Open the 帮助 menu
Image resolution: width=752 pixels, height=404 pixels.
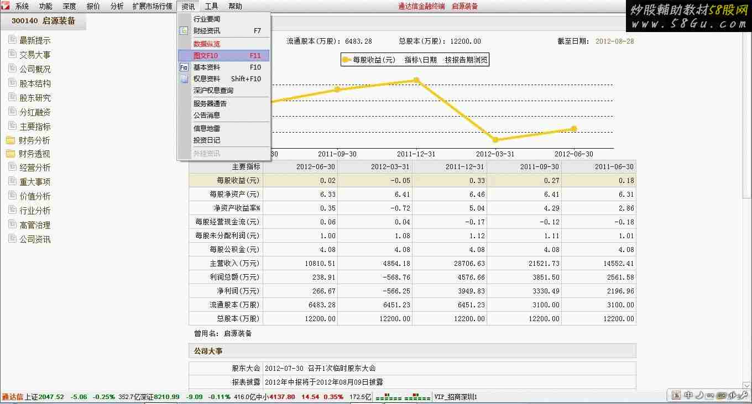pyautogui.click(x=235, y=7)
